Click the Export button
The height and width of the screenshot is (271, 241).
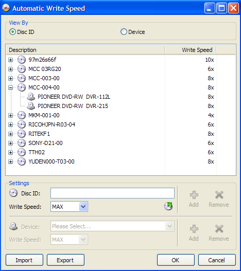coord(65,260)
